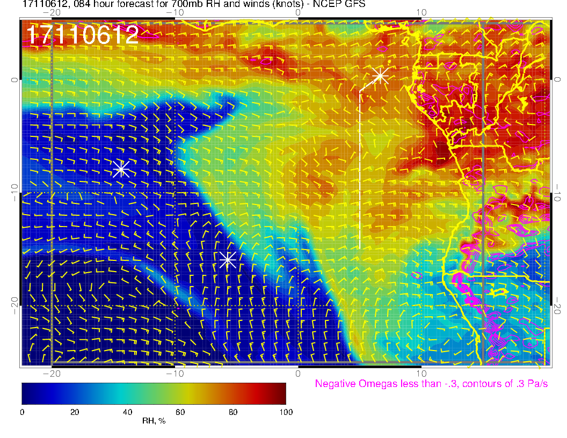Click the right axis '-10' latitude label
Screen dimensions: 567x438
coord(557,192)
